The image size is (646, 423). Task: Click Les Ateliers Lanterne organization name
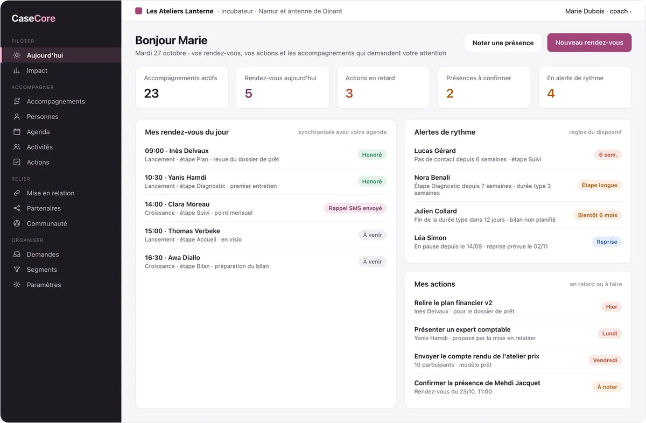click(x=180, y=11)
